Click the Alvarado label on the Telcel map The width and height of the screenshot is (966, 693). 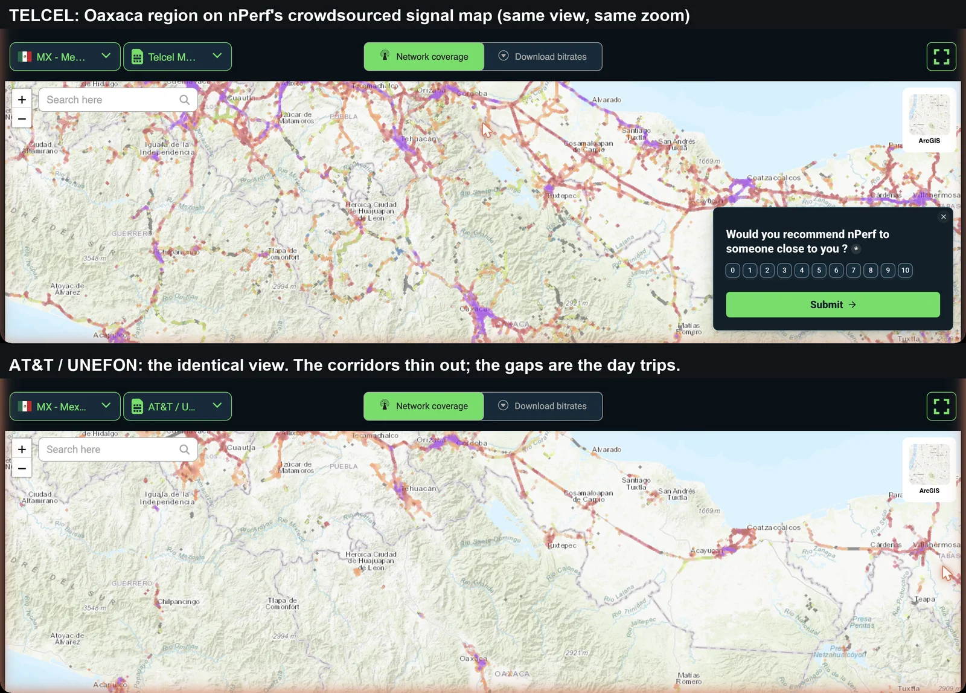[x=606, y=100]
